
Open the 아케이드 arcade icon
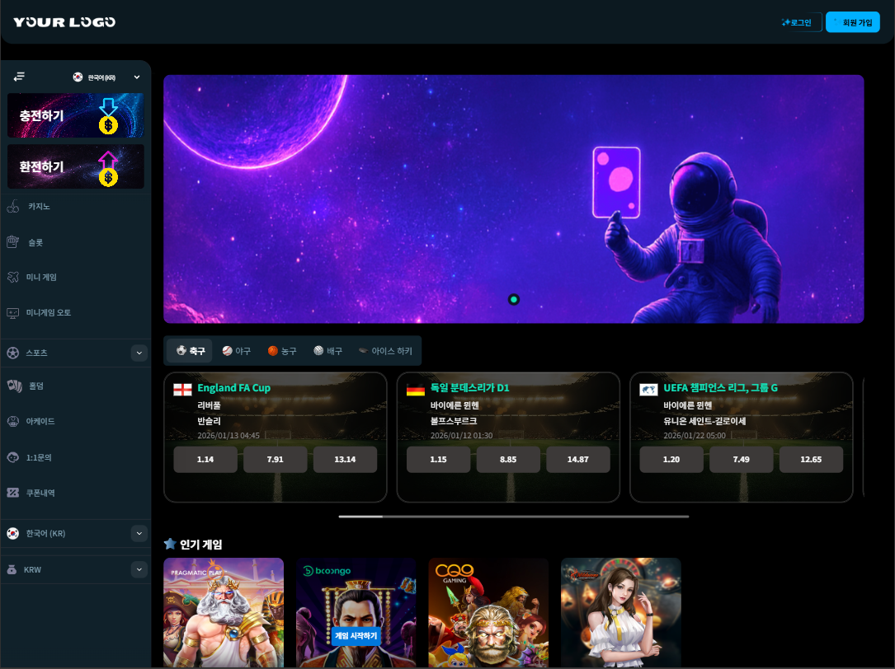[x=12, y=421]
